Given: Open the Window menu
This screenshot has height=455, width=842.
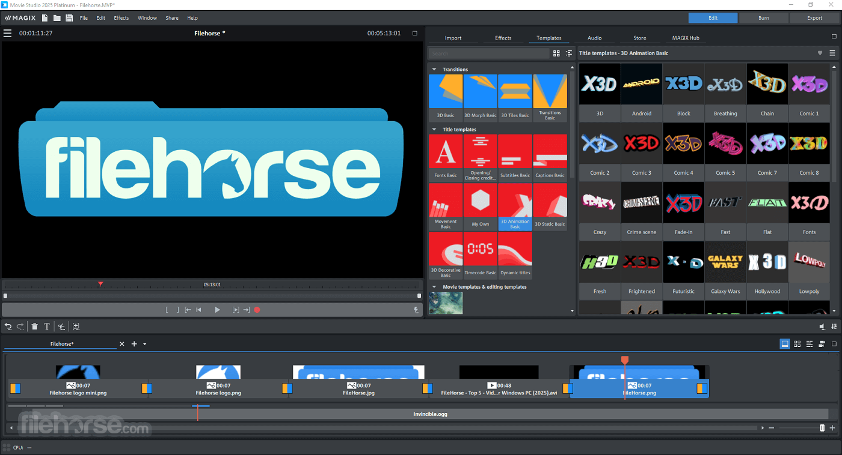Looking at the screenshot, I should (x=147, y=18).
